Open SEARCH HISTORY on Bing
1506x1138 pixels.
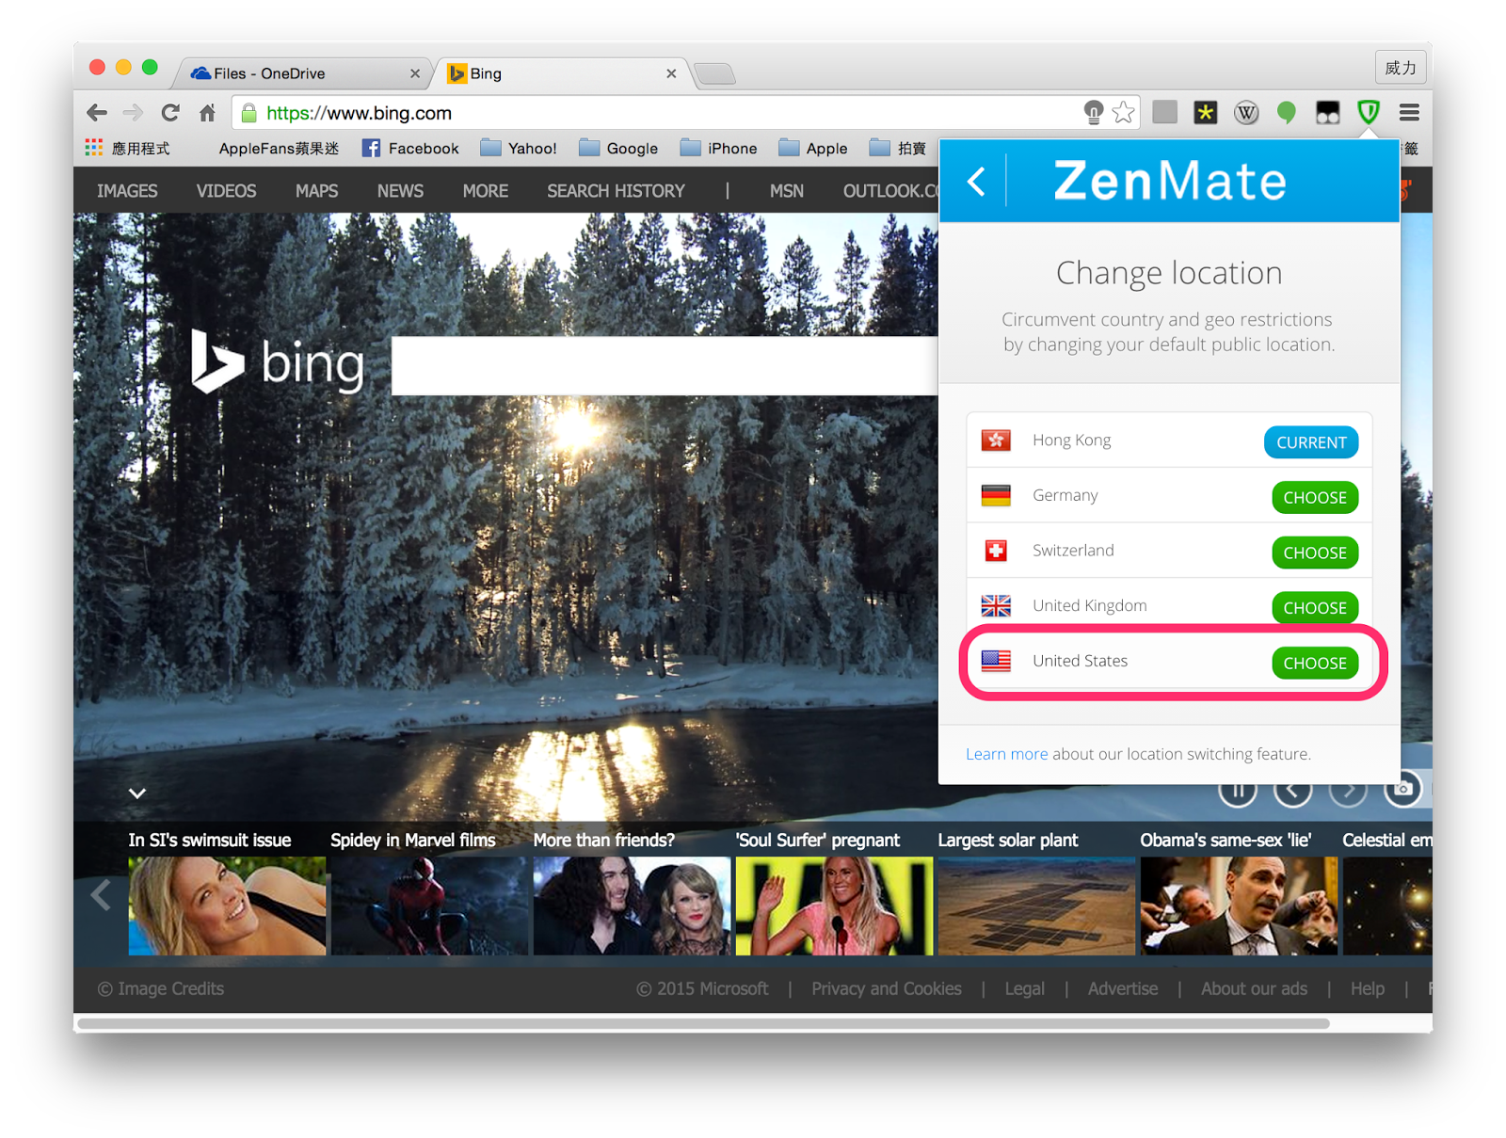(616, 191)
